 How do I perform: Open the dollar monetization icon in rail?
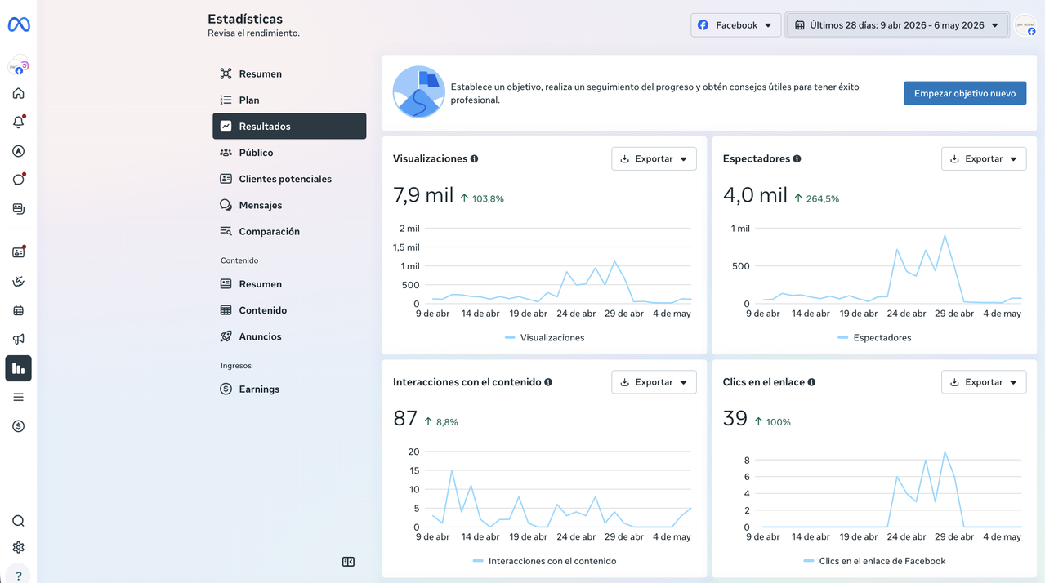click(x=19, y=426)
